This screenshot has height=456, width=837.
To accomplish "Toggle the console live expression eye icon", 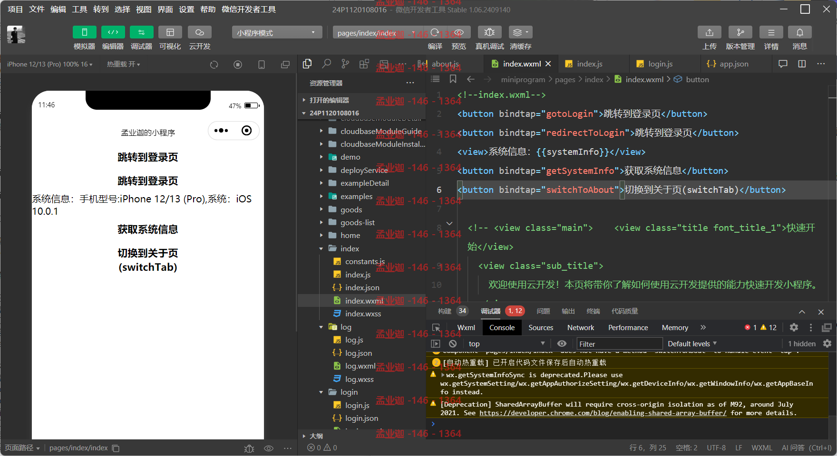I will coord(562,343).
